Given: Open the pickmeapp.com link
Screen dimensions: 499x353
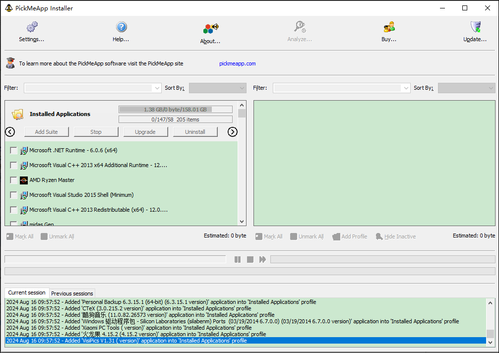Looking at the screenshot, I should (238, 63).
